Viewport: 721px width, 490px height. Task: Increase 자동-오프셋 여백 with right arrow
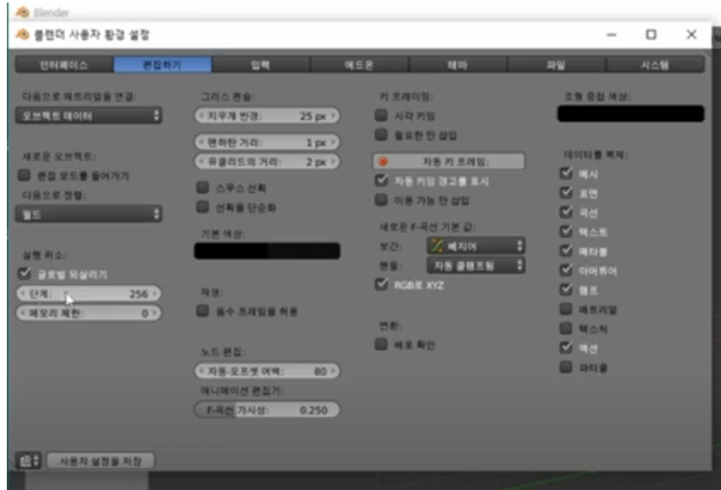pos(335,371)
